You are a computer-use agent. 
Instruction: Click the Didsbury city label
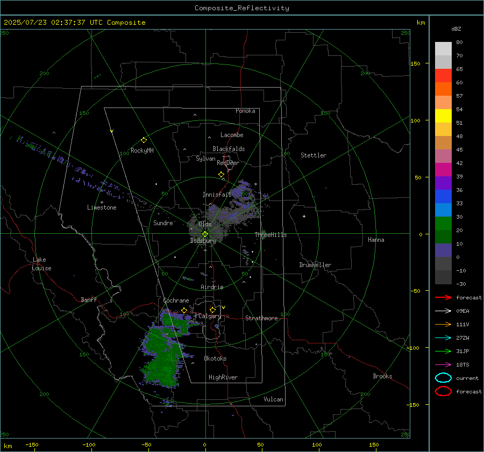point(203,241)
